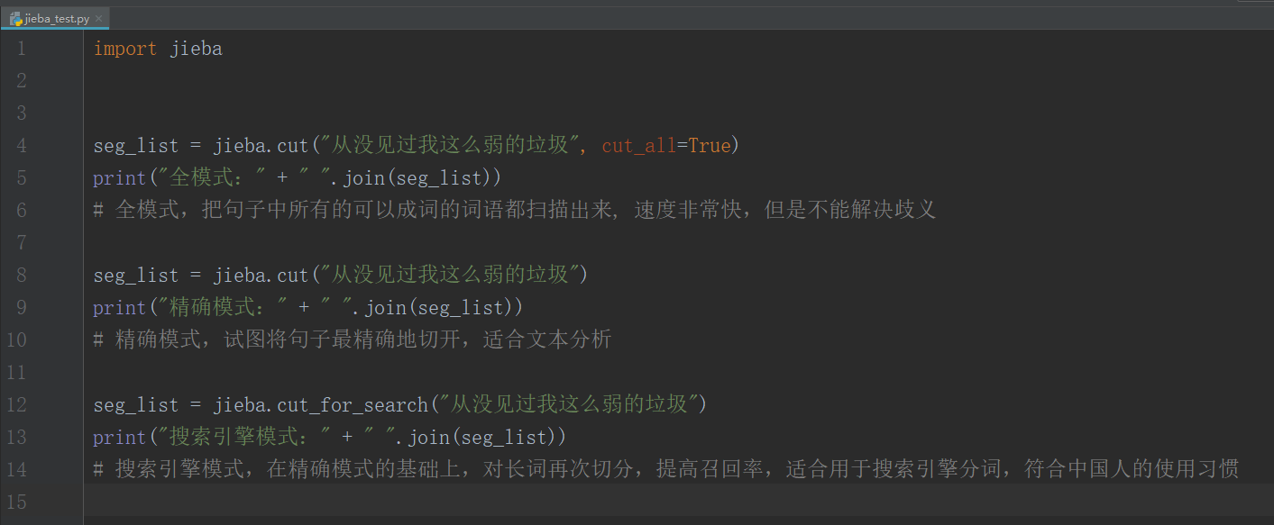Screen dimensions: 1274x525
Task: Click the jieba module name on line 1
Action: pyautogui.click(x=196, y=49)
